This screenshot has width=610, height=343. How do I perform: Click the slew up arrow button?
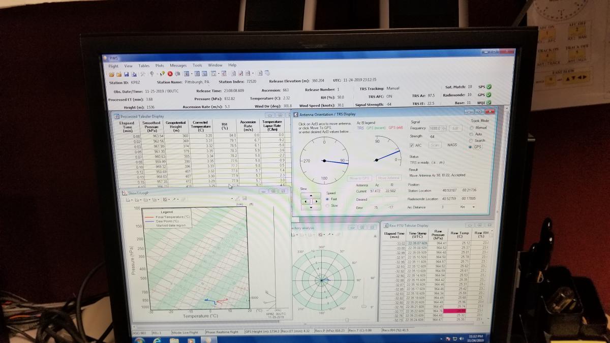(311, 195)
